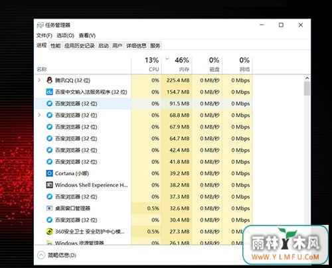
Task: Click the Baidu browser icon in the 41.8 MB row
Action: coord(49,162)
